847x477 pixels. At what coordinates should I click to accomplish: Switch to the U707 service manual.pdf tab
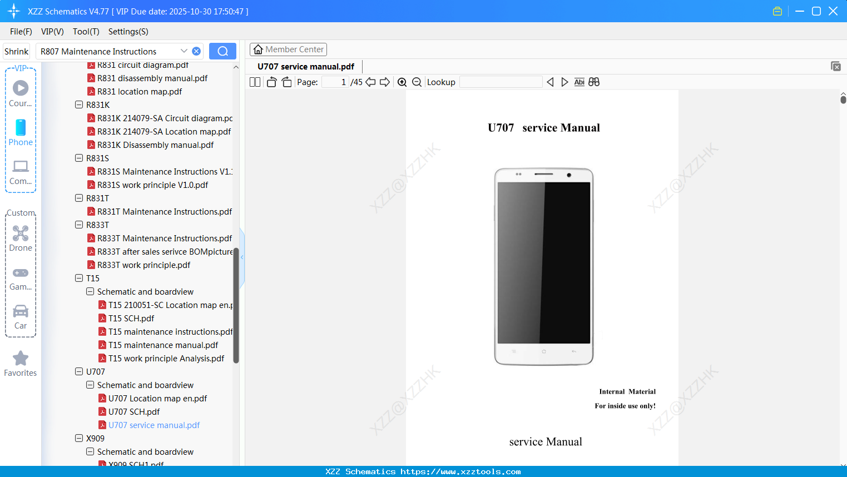pos(305,66)
